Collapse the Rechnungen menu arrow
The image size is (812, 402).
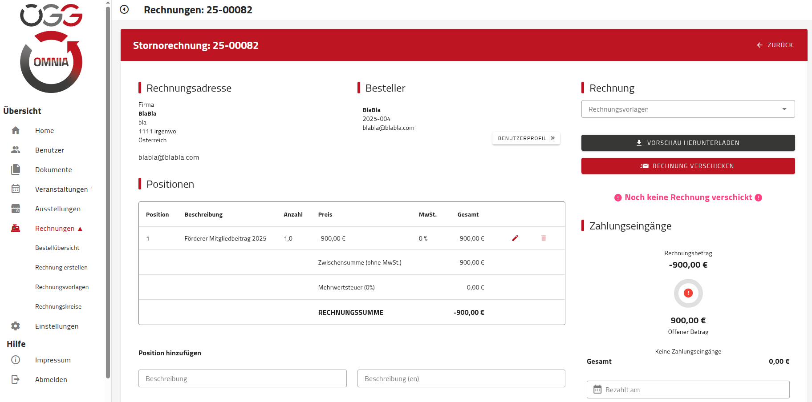click(80, 229)
